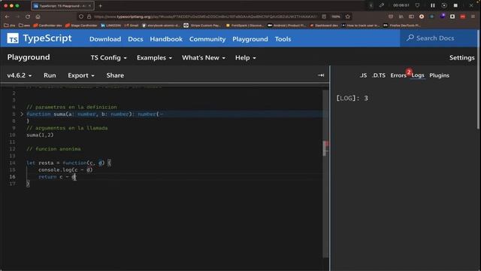
Task: Open the library icon in browser toolbar
Action: (x=401, y=17)
